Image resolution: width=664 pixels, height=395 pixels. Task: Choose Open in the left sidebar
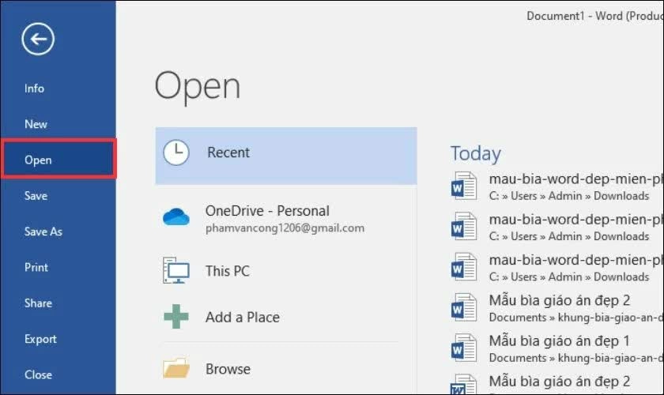coord(58,159)
